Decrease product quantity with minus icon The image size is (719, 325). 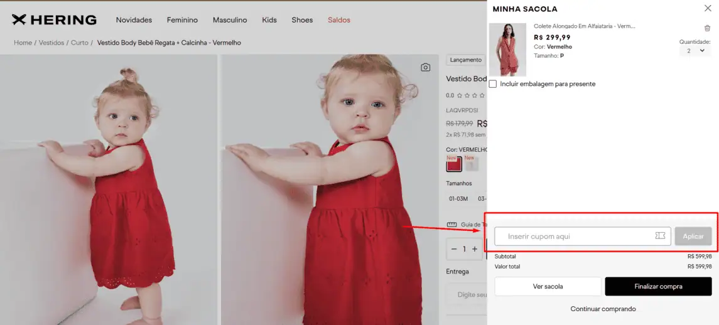[454, 249]
